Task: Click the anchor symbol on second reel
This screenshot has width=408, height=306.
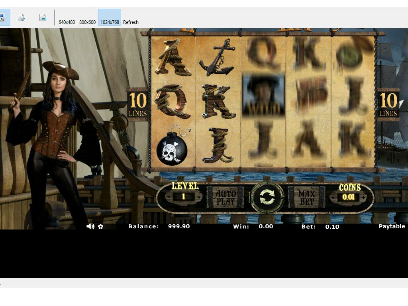Action: point(217,59)
